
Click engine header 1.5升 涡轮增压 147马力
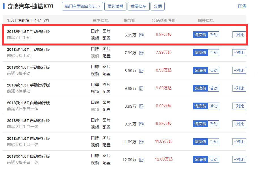(28, 20)
